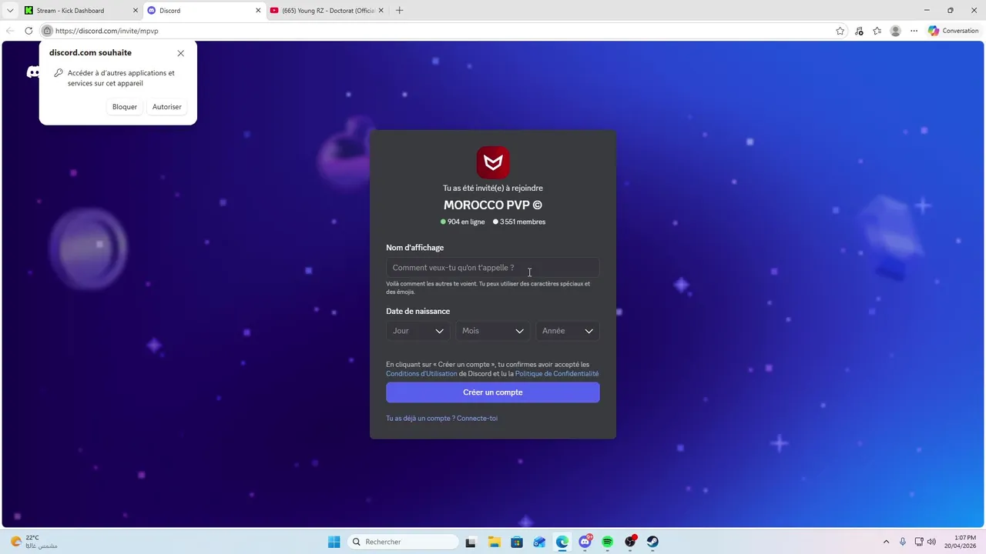Click the network tray icon
The image size is (986, 554).
[919, 542]
